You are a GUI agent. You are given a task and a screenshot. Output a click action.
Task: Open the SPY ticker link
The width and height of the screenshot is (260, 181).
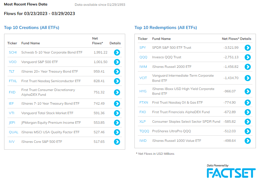(x=143, y=48)
